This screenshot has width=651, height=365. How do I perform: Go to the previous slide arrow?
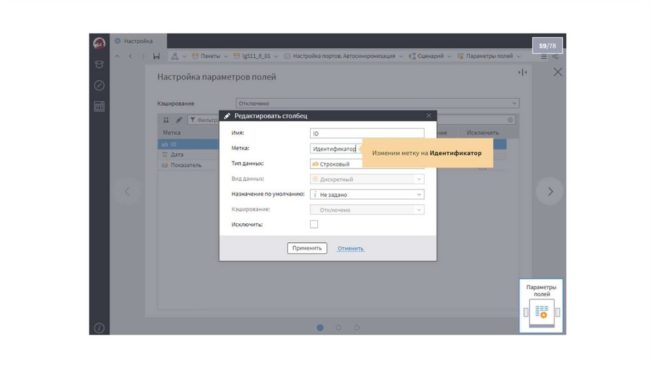(x=127, y=191)
